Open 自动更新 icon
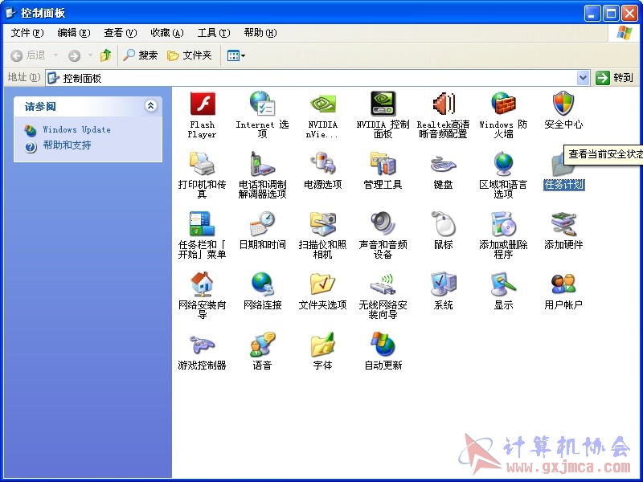 [x=383, y=345]
